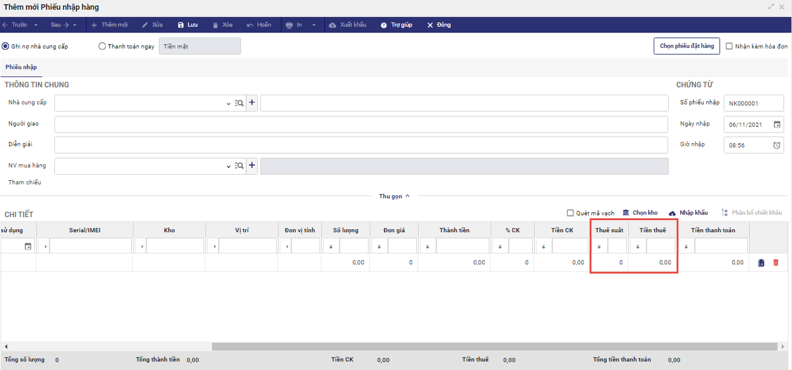Click the supplier name field beside plus
The height and width of the screenshot is (370, 792).
tap(465, 103)
